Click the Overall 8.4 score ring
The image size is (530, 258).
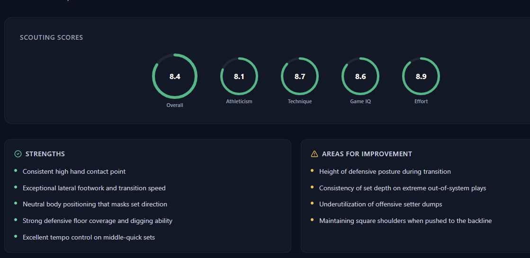coord(175,76)
